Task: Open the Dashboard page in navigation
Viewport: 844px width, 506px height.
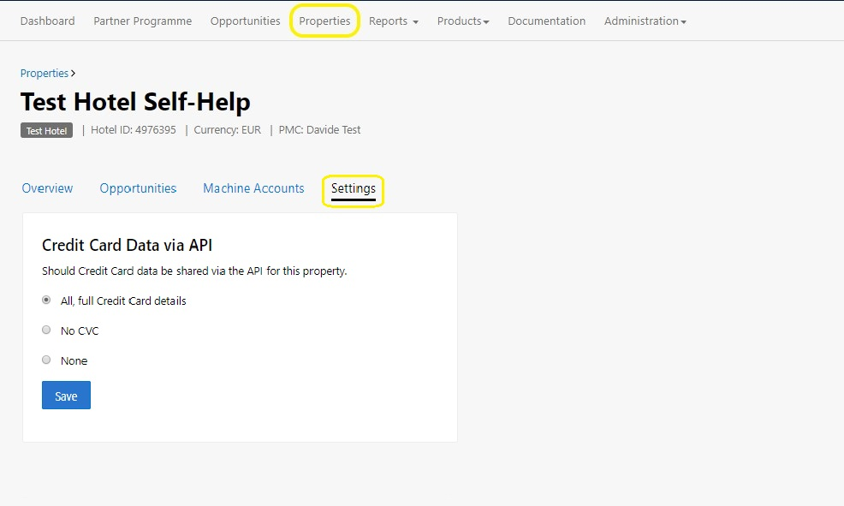Action: click(x=47, y=21)
